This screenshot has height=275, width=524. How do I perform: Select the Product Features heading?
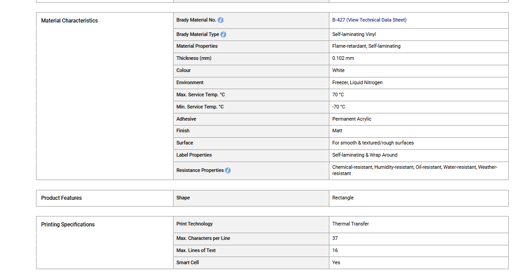pos(61,198)
